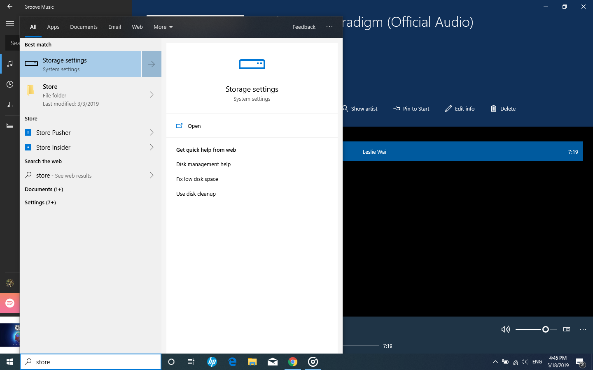This screenshot has height=370, width=593.
Task: Select the Apps search tab
Action: coord(53,27)
